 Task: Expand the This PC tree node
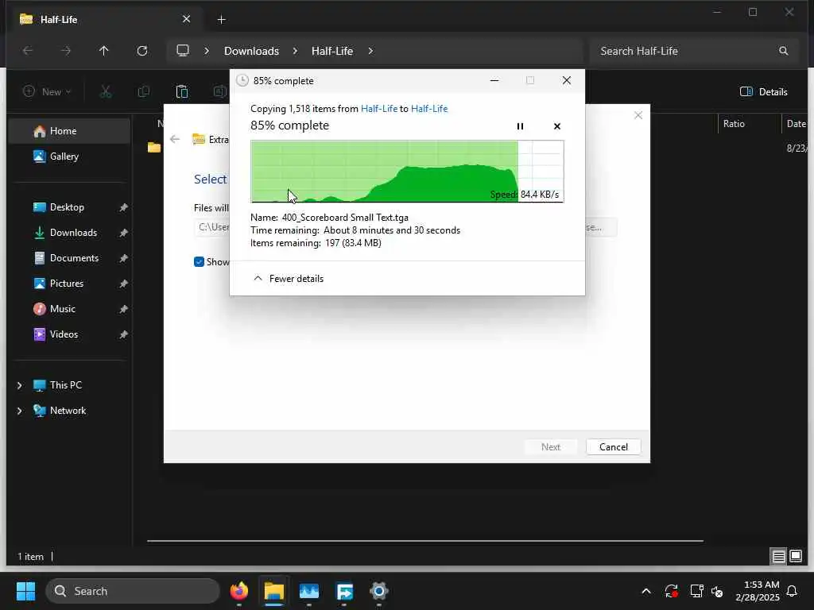(20, 385)
